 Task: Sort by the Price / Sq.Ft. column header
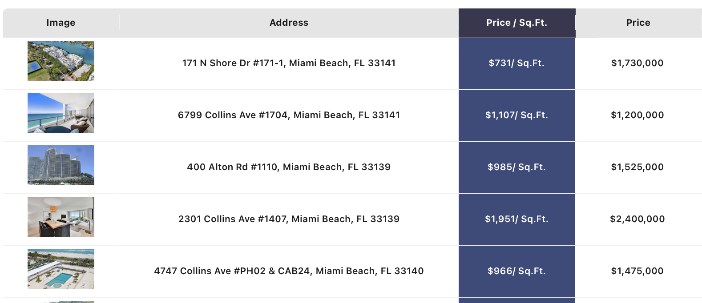pyautogui.click(x=517, y=23)
